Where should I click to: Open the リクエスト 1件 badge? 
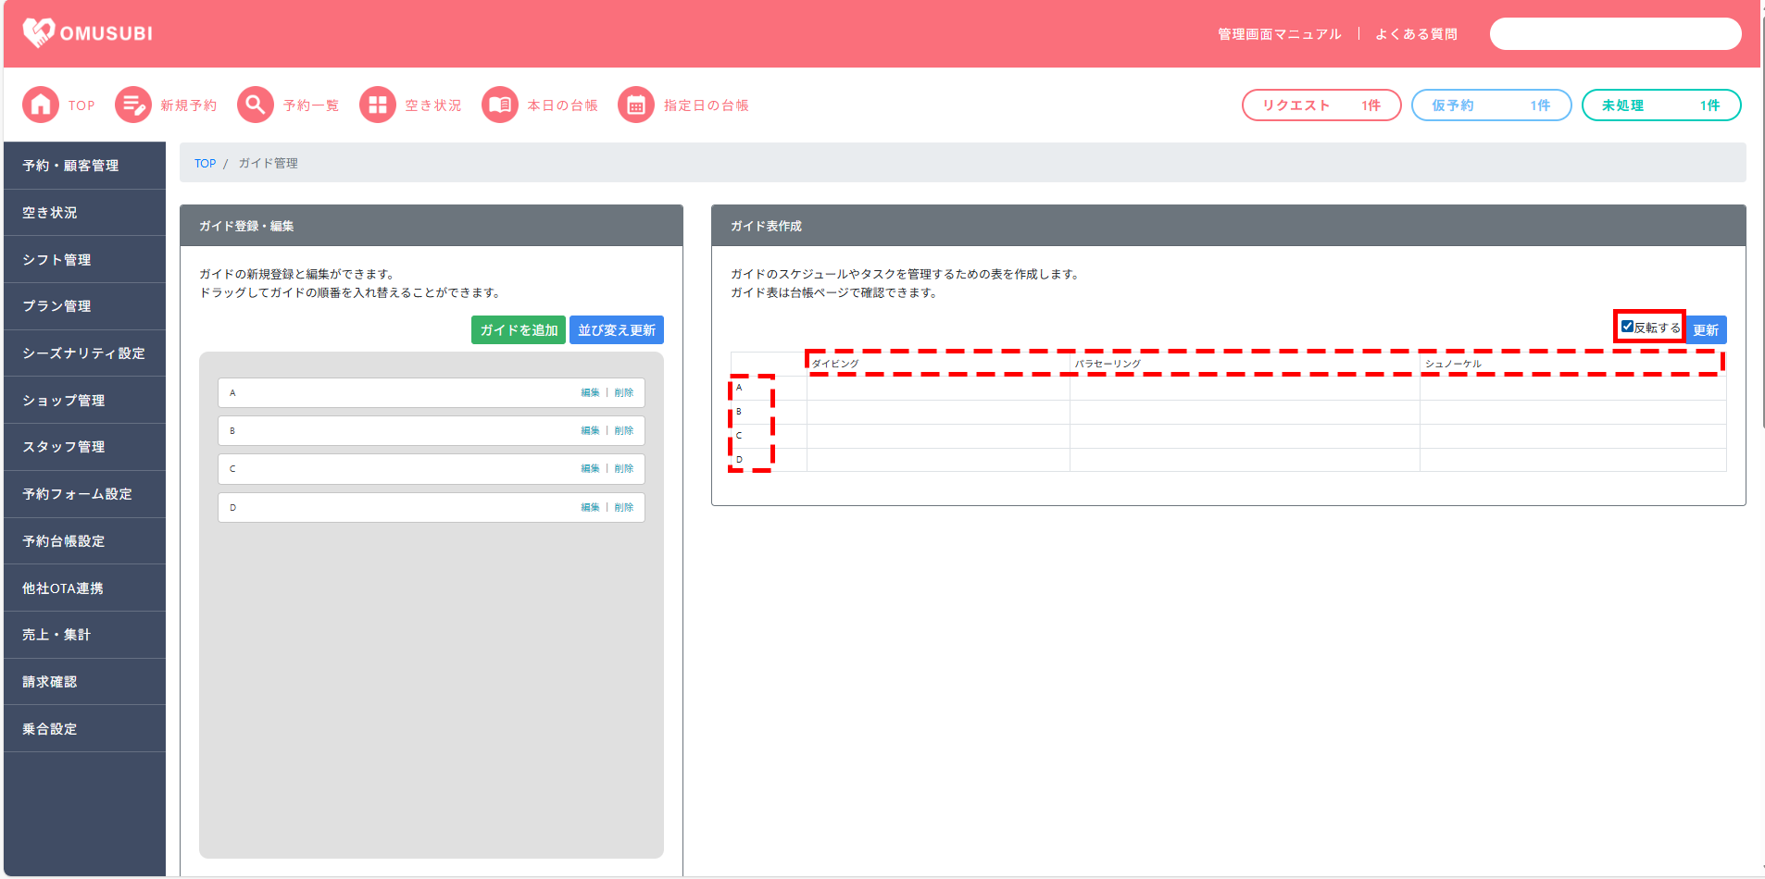click(x=1321, y=105)
